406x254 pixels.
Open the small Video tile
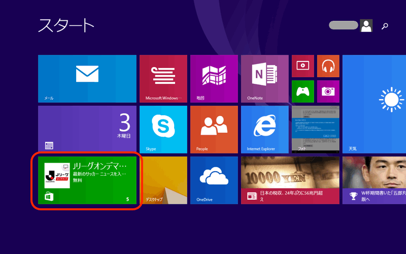point(303,66)
